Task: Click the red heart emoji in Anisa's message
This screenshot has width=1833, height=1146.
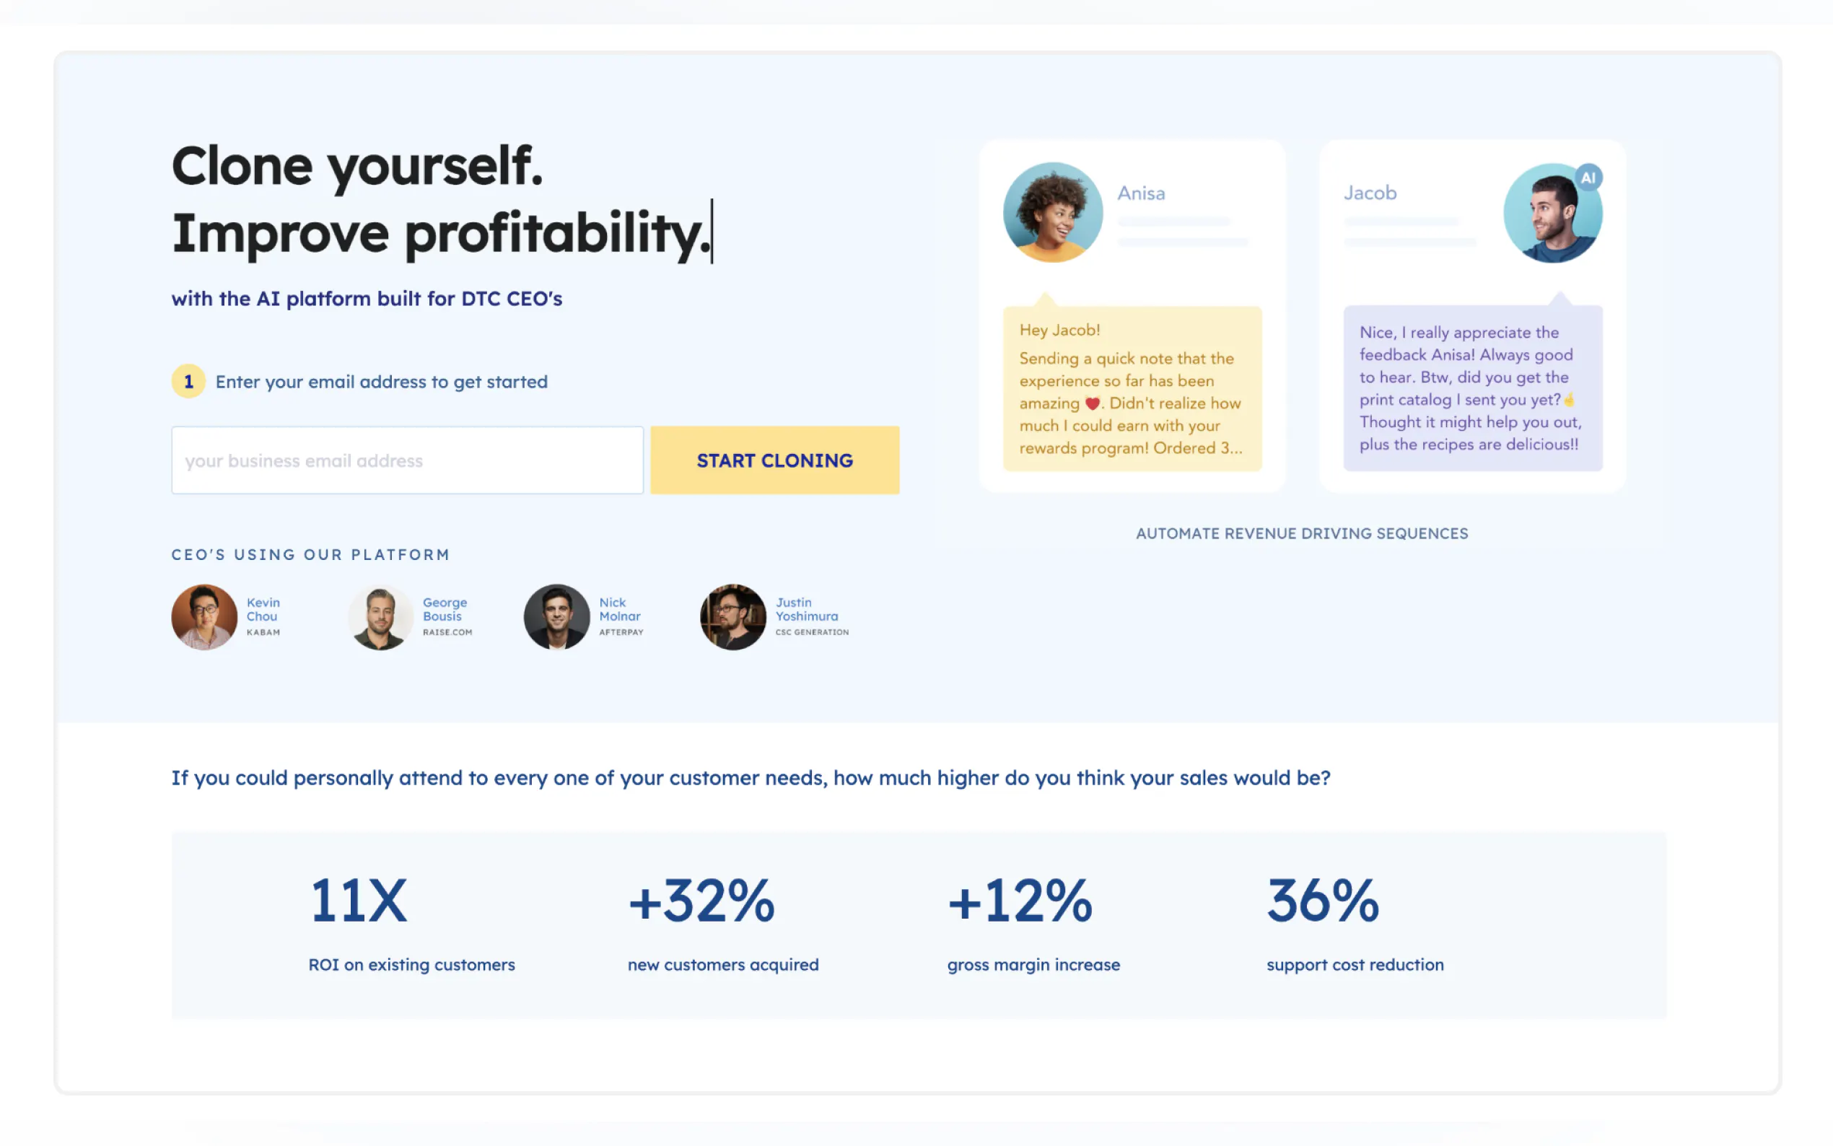Action: coord(1092,404)
